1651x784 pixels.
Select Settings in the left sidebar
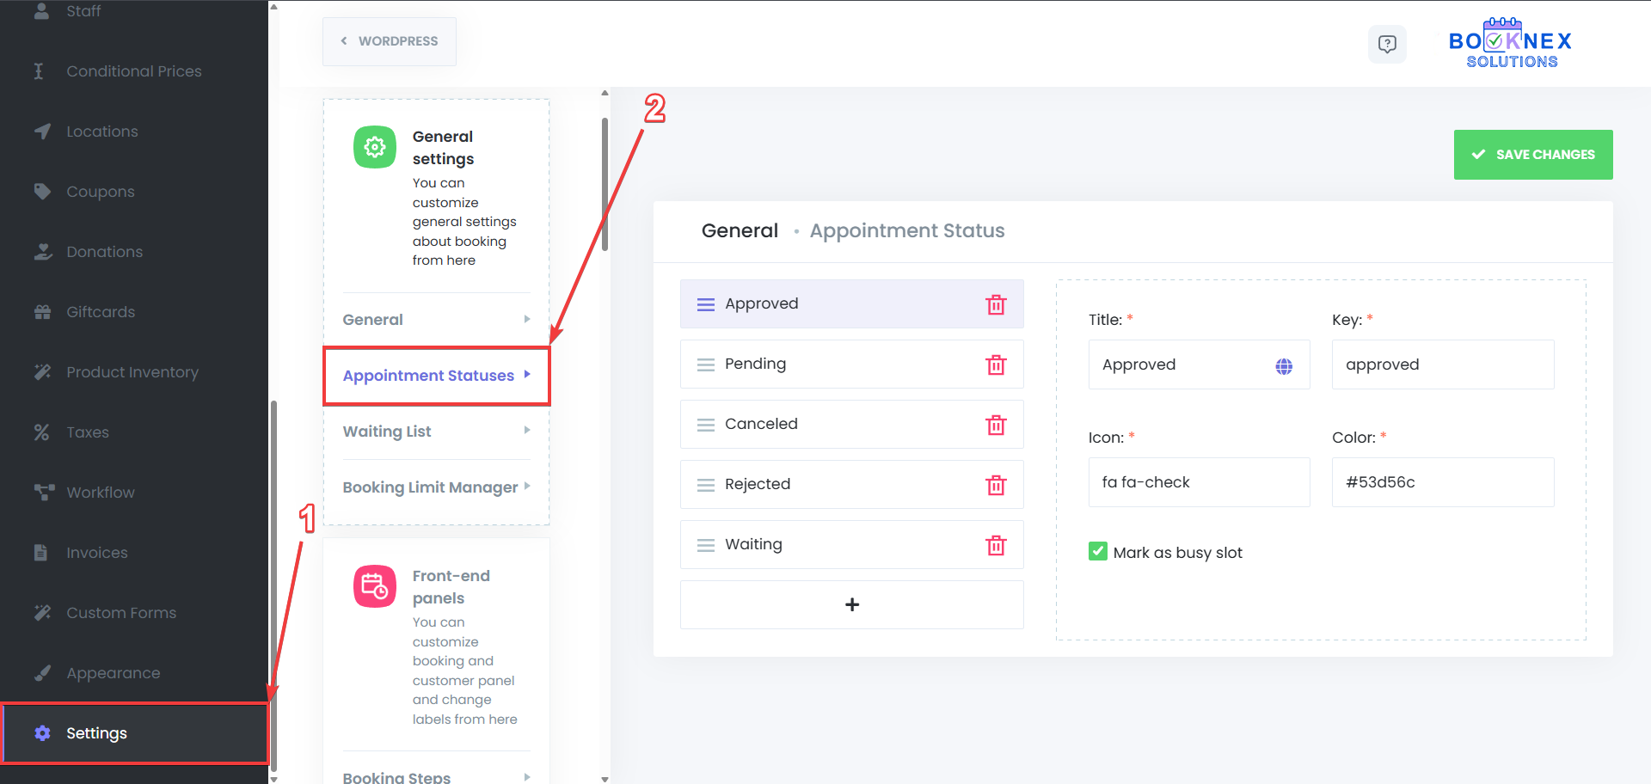tap(96, 732)
